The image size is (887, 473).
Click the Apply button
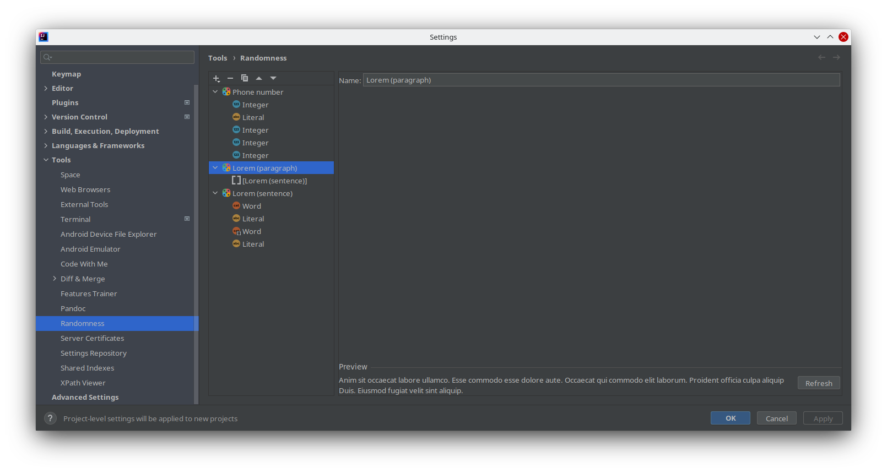823,418
